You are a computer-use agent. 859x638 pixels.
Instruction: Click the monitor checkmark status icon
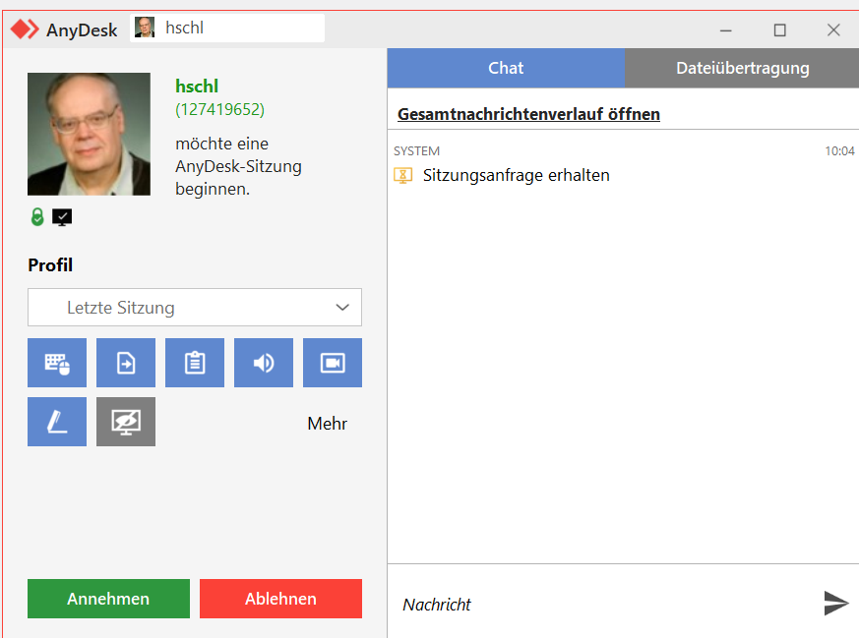coord(62,217)
